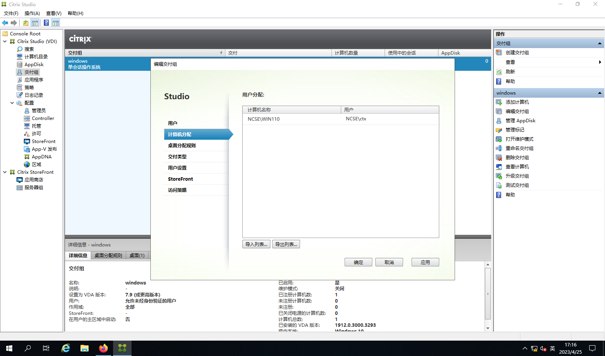The width and height of the screenshot is (605, 356).
Task: Click 打开维护模式 action
Action: click(519, 139)
